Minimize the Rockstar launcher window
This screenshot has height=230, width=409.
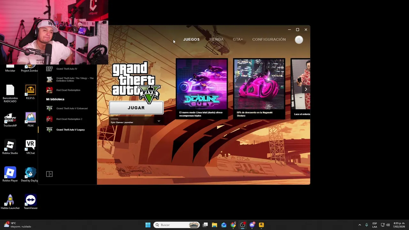289,30
